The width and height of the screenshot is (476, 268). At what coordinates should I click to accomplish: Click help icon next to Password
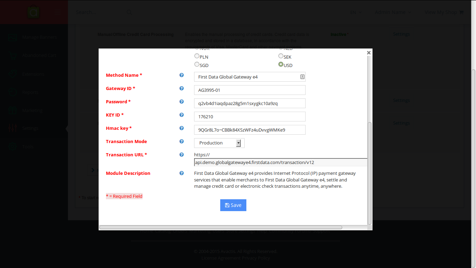click(182, 102)
